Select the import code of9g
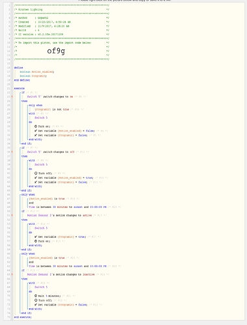The image size is (247, 325). pos(56,51)
